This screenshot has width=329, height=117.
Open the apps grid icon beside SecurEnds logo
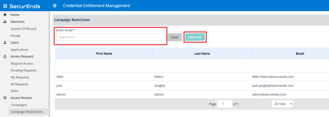pyautogui.click(x=5, y=6)
